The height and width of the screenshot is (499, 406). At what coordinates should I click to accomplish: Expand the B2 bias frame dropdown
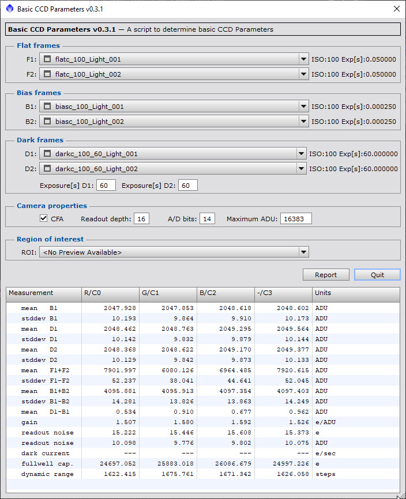pos(174,121)
